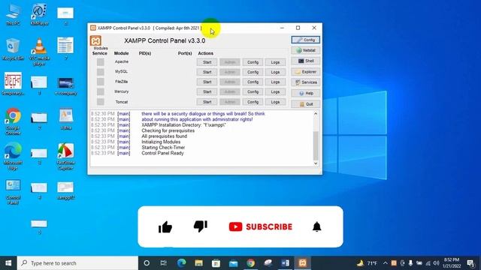This screenshot has height=270, width=481.
Task: Launch the Shell from the XAMPP side panel
Action: pyautogui.click(x=306, y=61)
